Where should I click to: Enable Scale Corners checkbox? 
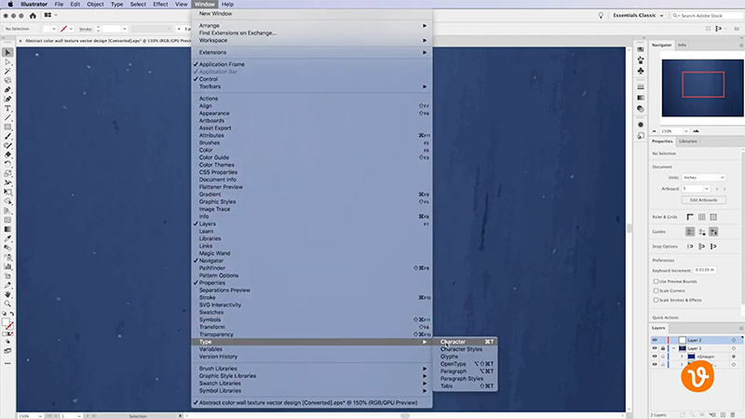point(656,291)
